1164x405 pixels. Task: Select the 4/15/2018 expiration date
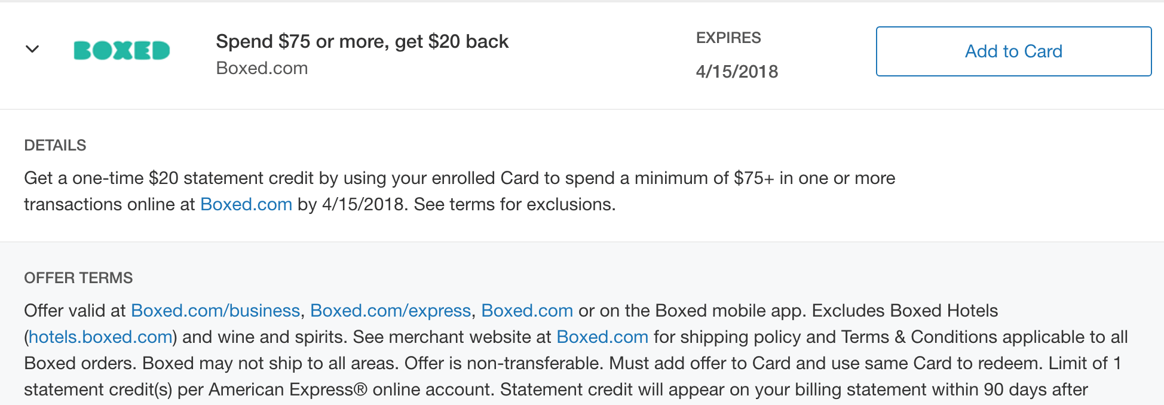click(x=737, y=72)
